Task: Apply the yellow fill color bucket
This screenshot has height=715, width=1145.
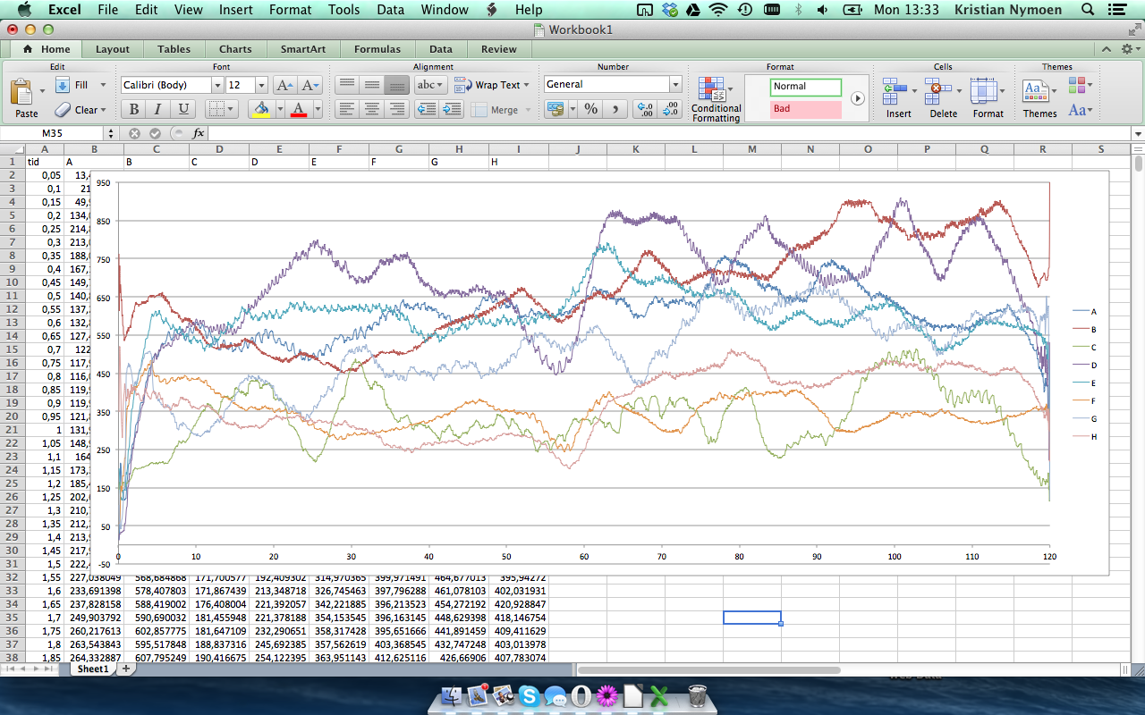Action: [261, 109]
